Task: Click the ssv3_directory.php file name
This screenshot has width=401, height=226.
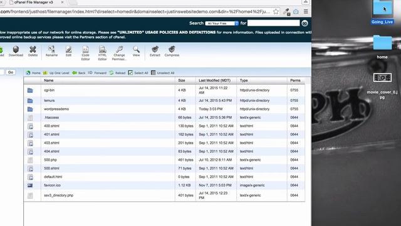Action: click(x=58, y=195)
